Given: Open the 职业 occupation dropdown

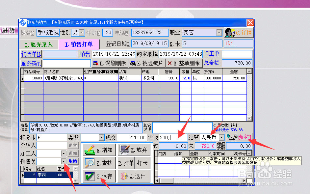Looking at the screenshot, I should tap(219, 33).
